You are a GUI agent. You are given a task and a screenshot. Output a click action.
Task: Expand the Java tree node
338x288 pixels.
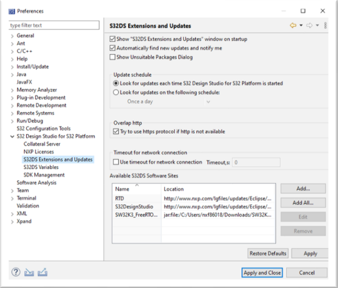coord(12,75)
